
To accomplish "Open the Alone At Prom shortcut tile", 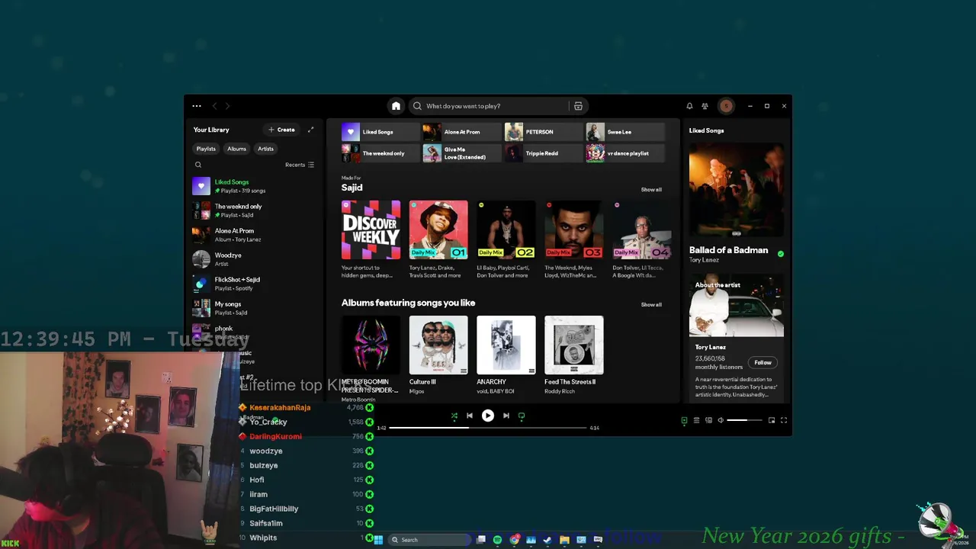I will click(x=462, y=132).
